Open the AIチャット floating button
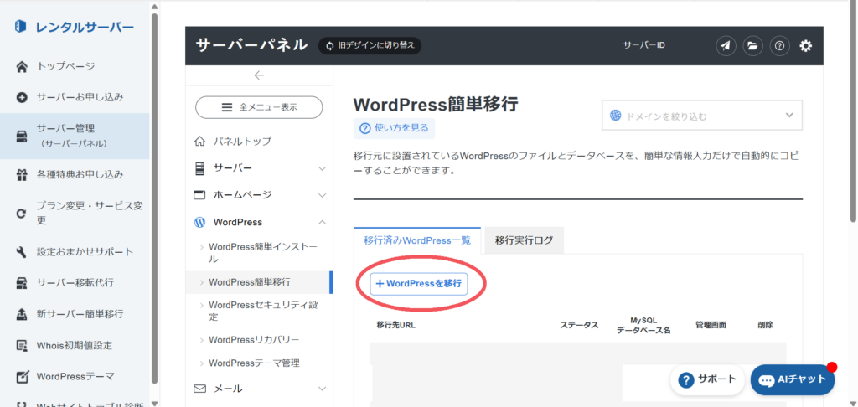 click(793, 379)
